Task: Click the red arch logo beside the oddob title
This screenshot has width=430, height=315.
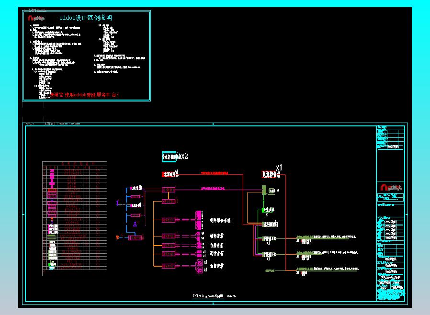Action: point(30,18)
